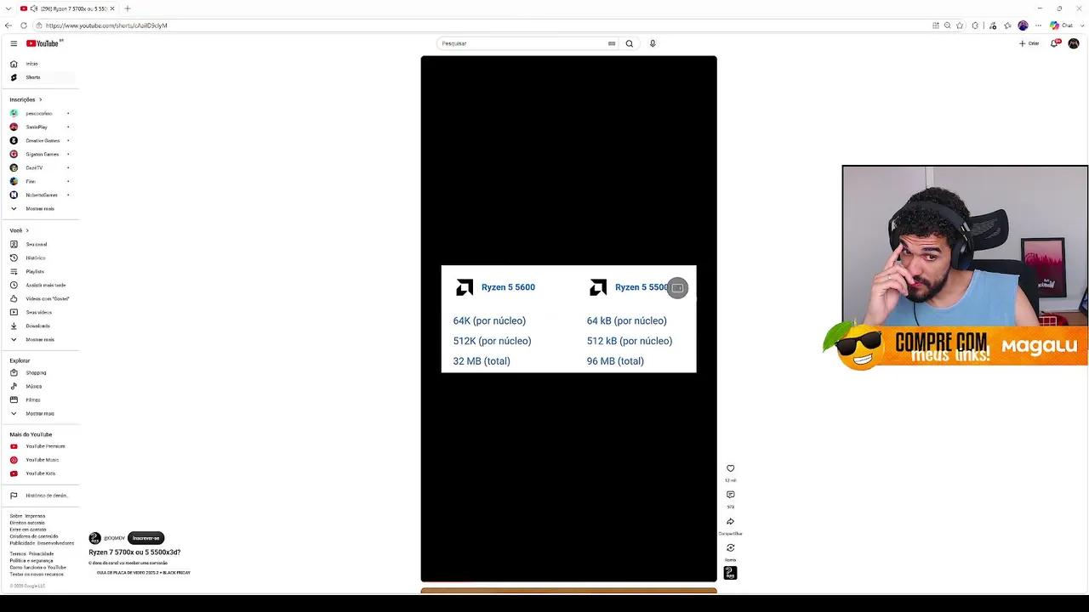Open Shopping in Explorar
The width and height of the screenshot is (1089, 612).
36,372
